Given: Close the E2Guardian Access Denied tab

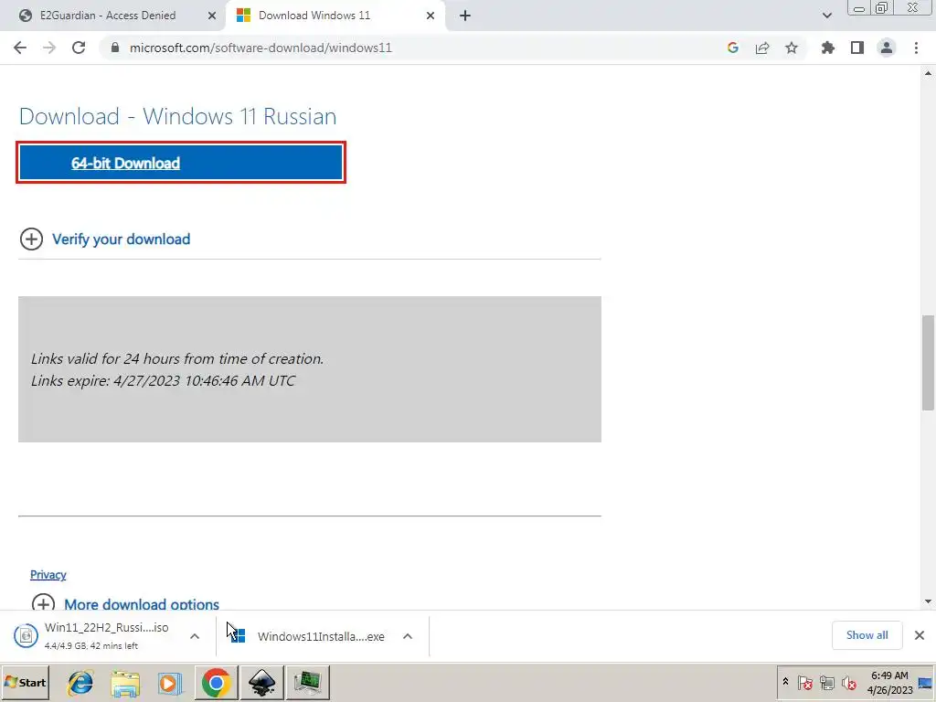Looking at the screenshot, I should (x=212, y=16).
